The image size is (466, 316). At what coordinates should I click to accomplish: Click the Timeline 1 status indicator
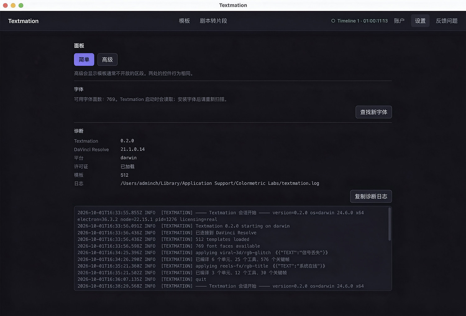click(x=359, y=21)
